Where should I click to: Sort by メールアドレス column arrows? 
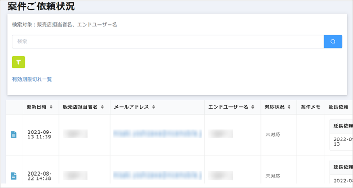click(x=154, y=107)
